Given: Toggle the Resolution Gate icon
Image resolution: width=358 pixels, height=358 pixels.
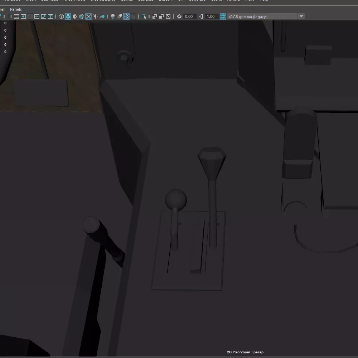Looking at the screenshot, I should (23, 16).
